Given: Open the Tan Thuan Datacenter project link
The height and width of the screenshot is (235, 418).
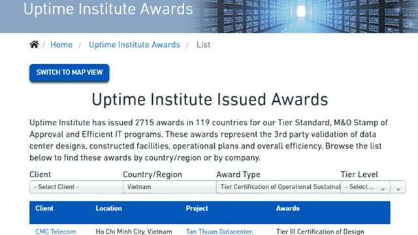Looking at the screenshot, I should pyautogui.click(x=219, y=232).
